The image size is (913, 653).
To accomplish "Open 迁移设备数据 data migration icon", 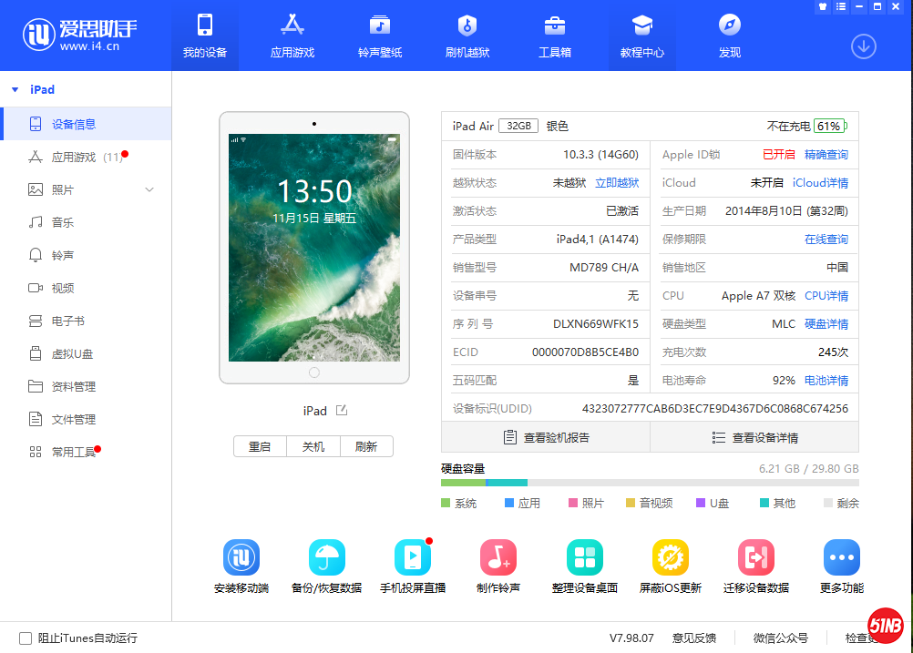I will pyautogui.click(x=755, y=556).
